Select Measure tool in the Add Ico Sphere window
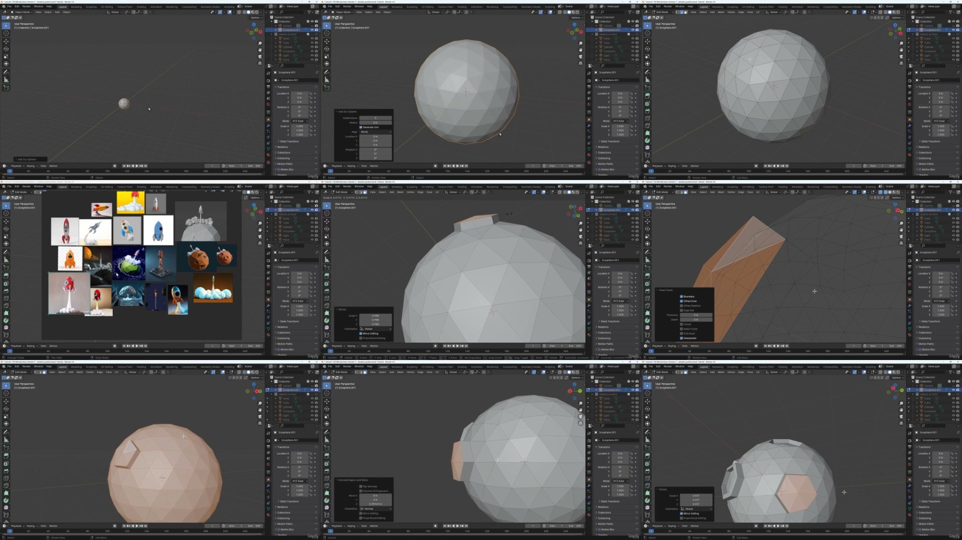This screenshot has height=540, width=962. [x=327, y=80]
